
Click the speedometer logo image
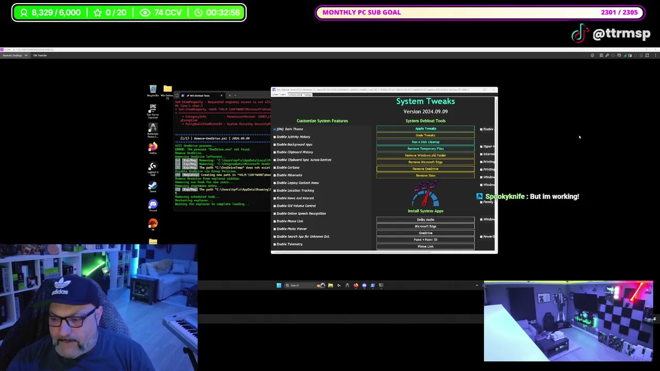point(425,193)
